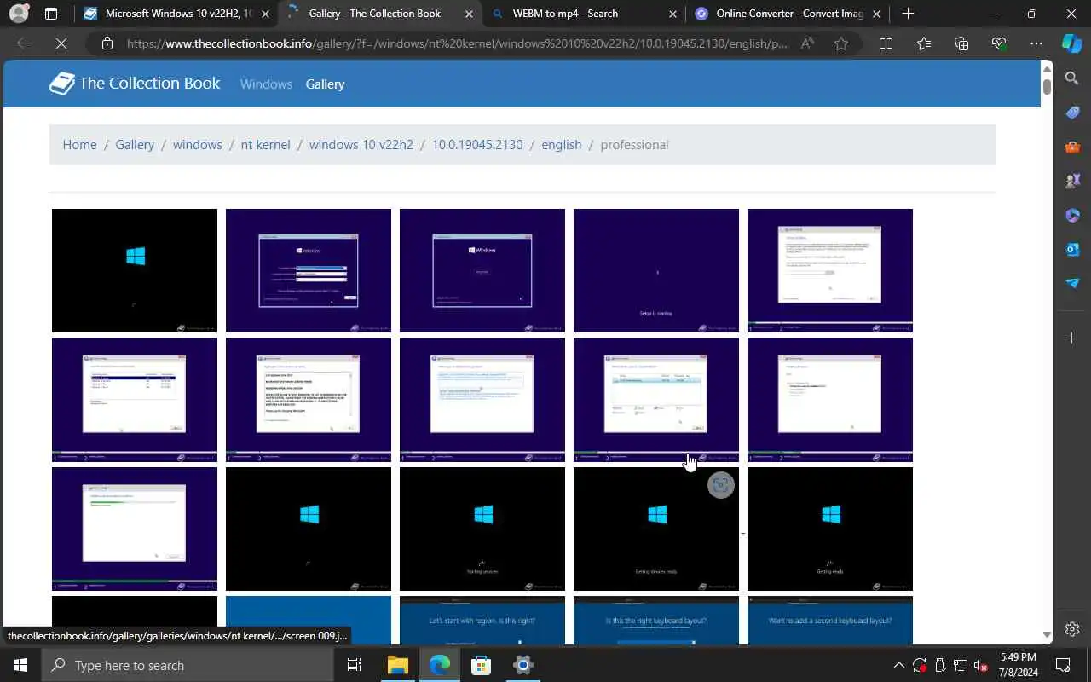This screenshot has height=682, width=1091.
Task: Open the 'Let's start with region' thumbnail
Action: 482,621
